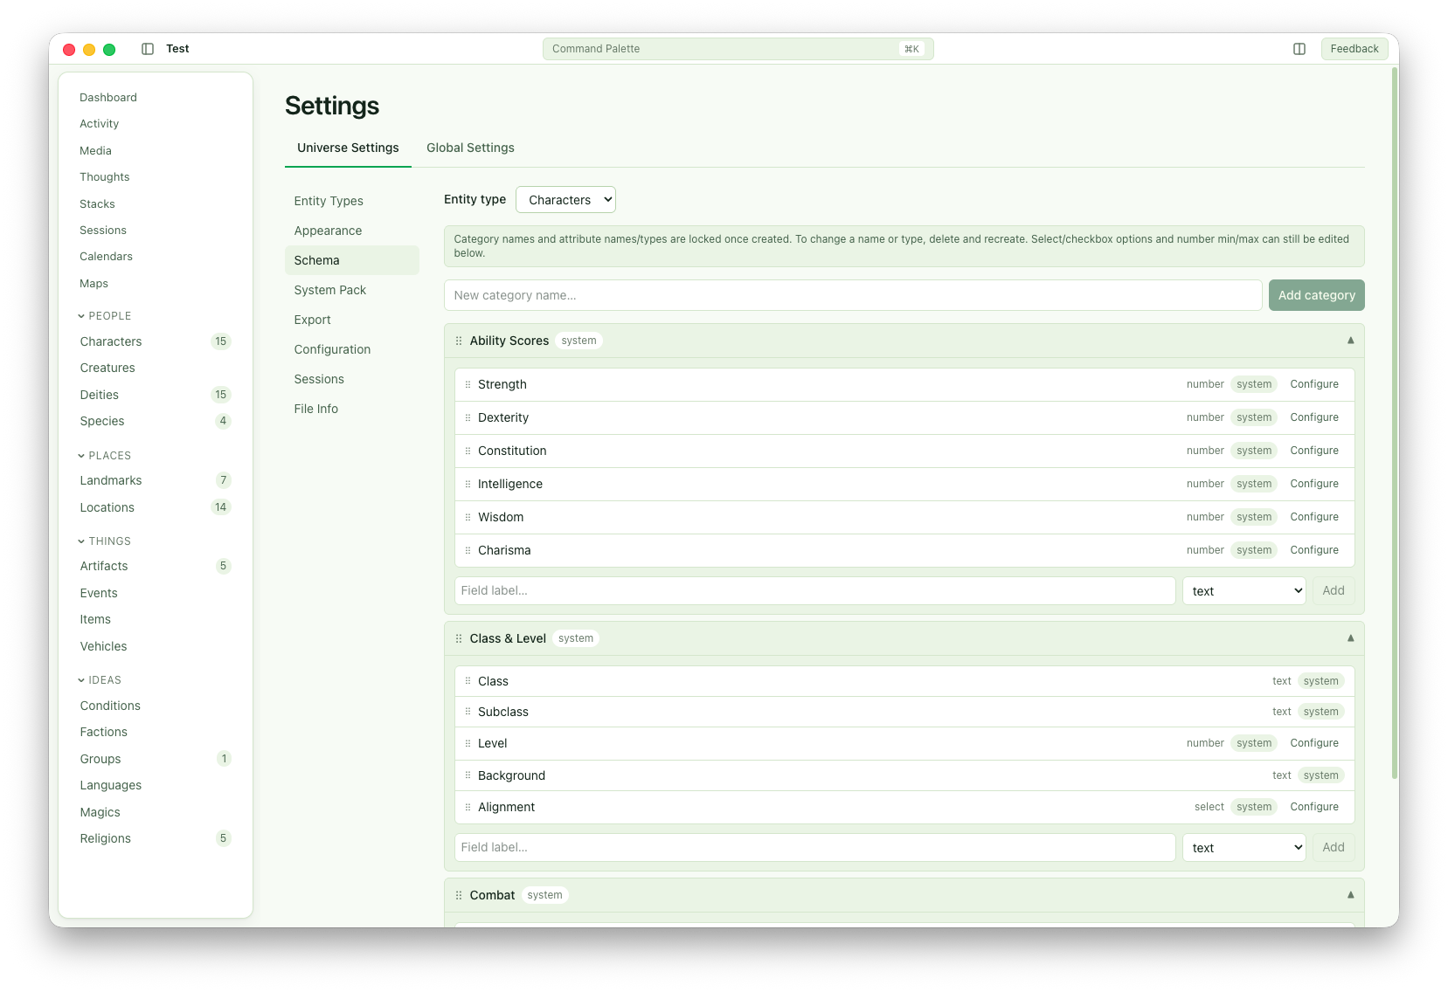
Task: Open Sessions section in settings menu
Action: pos(352,379)
